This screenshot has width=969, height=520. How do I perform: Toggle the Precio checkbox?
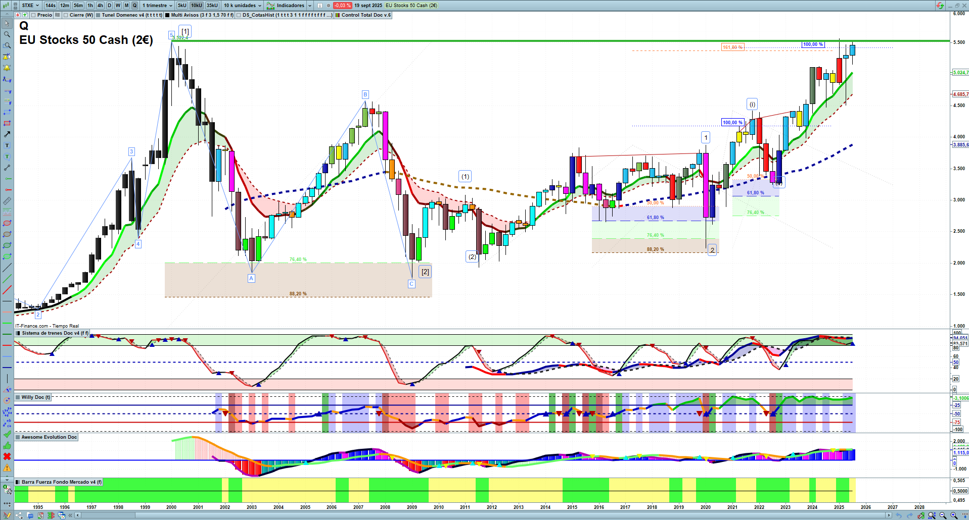click(33, 15)
